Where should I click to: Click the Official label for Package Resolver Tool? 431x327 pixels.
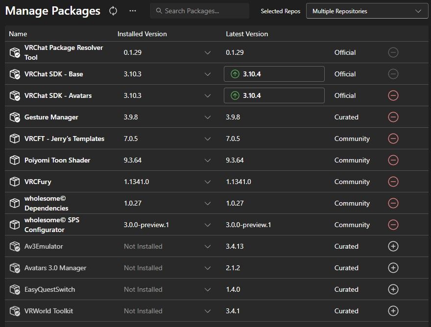click(x=345, y=52)
